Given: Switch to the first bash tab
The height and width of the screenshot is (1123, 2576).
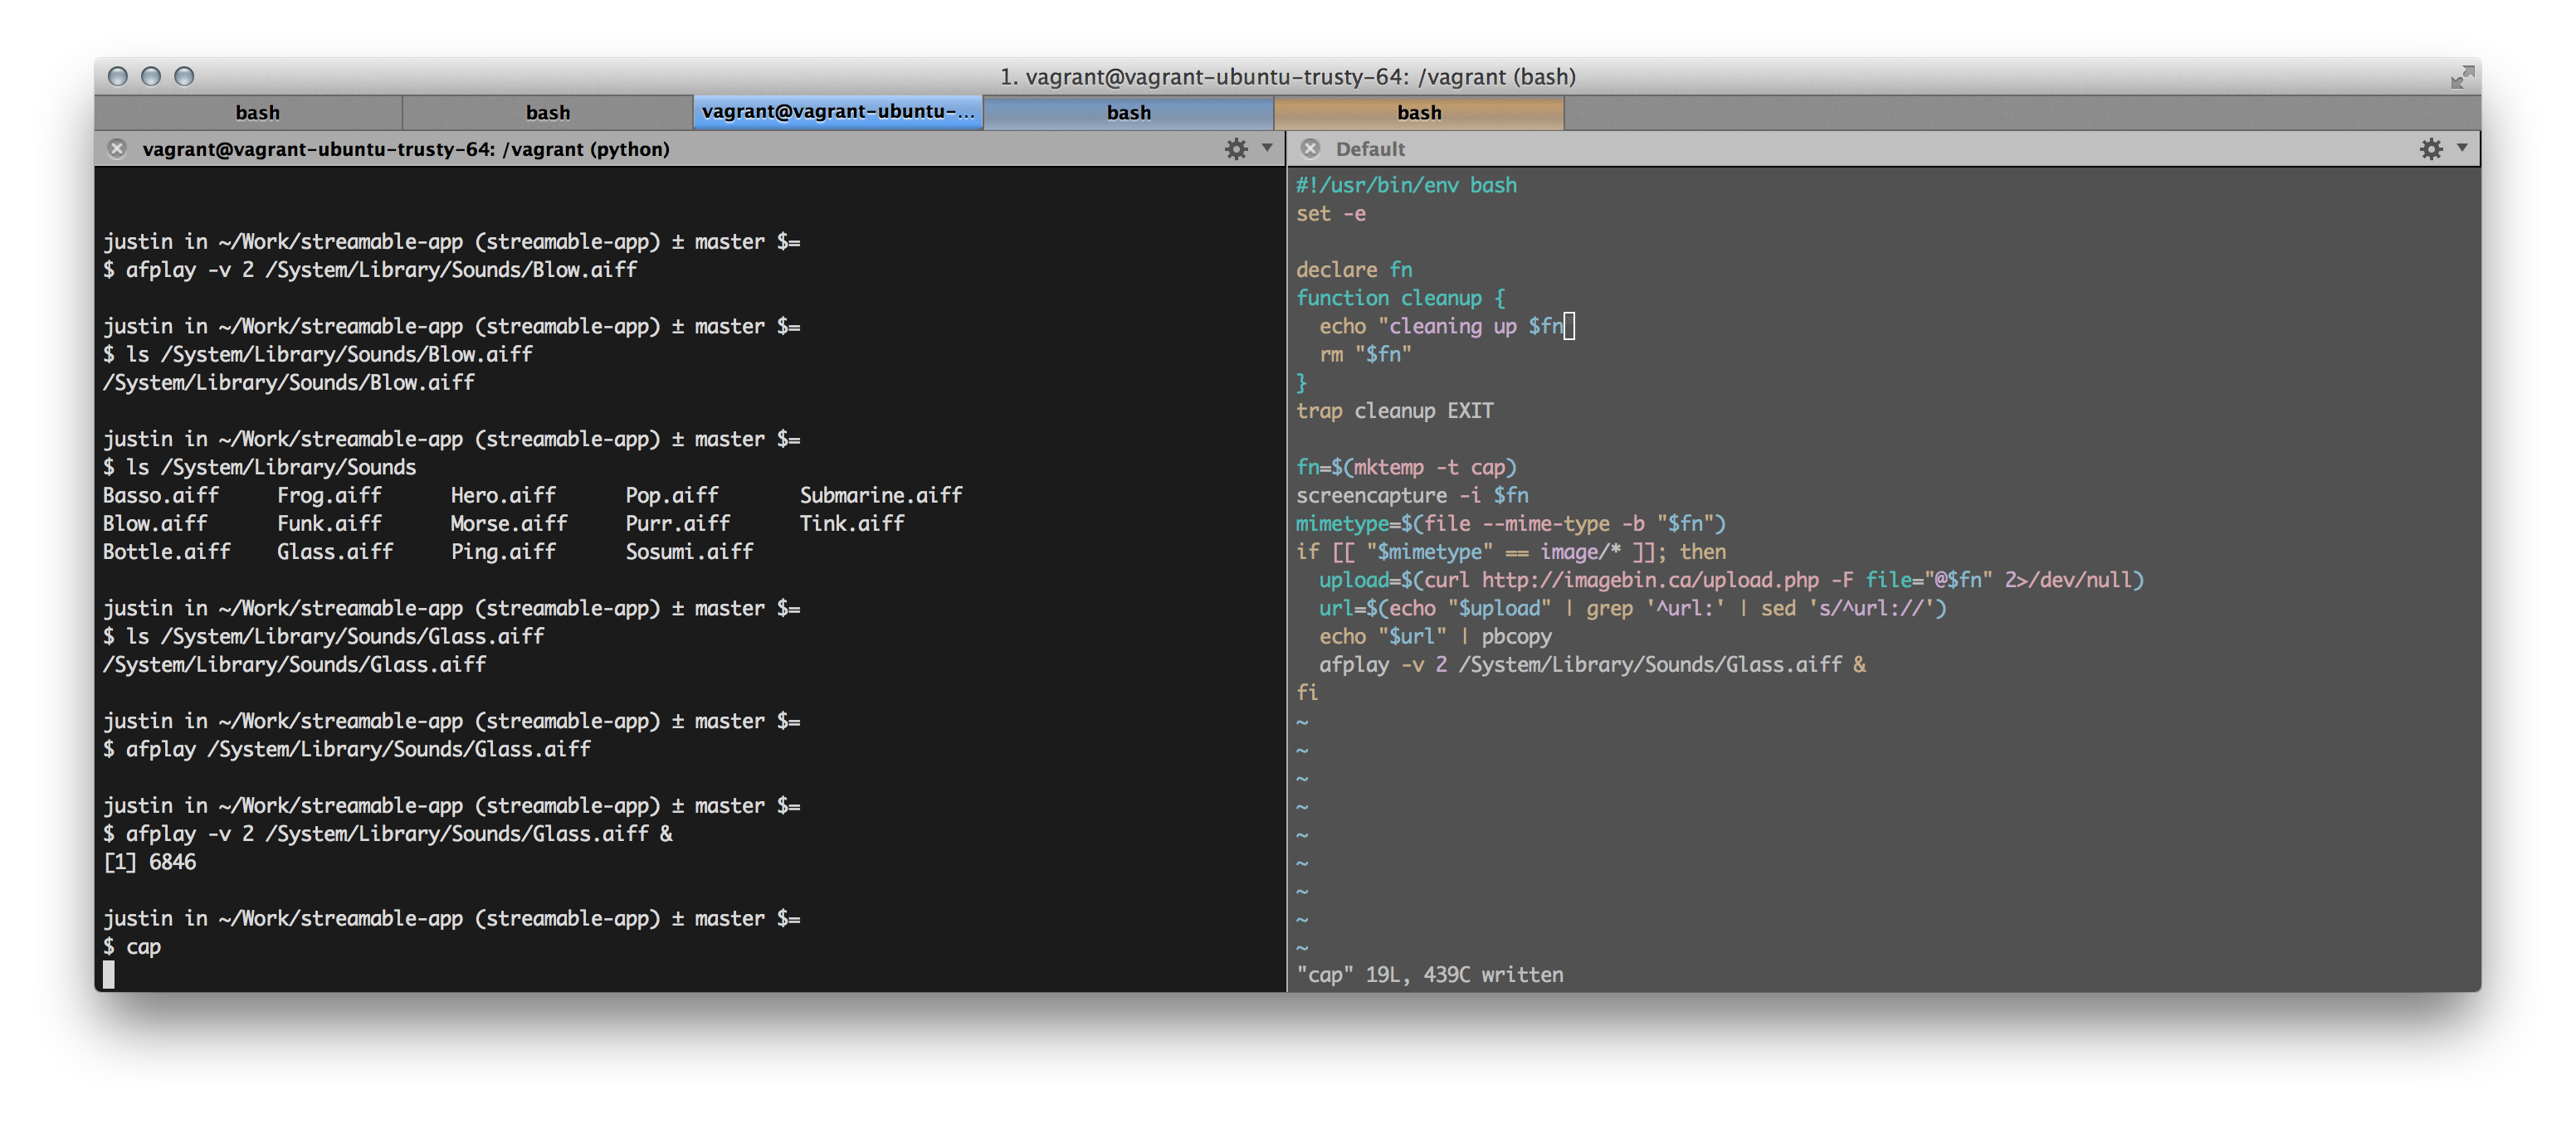Looking at the screenshot, I should (x=257, y=113).
